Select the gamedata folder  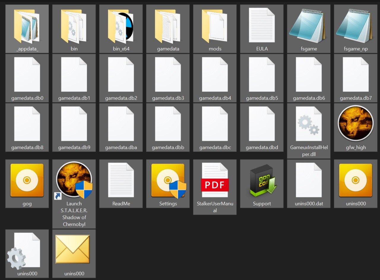(168, 29)
